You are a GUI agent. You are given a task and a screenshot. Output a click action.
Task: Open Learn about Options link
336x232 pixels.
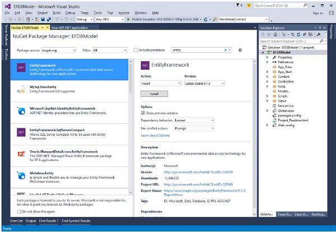pos(155,135)
